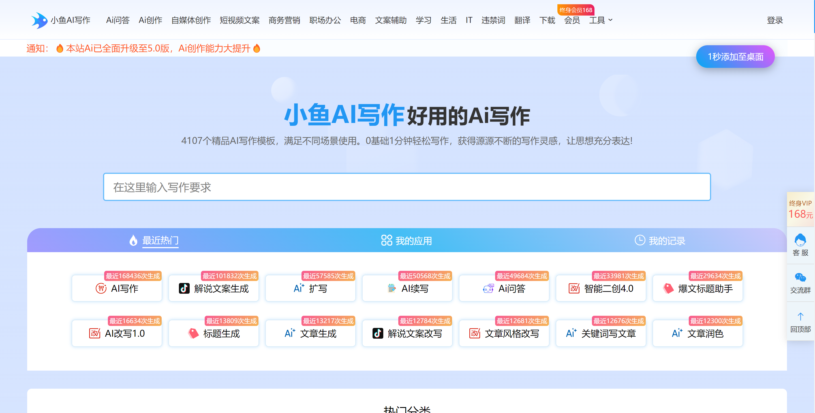The height and width of the screenshot is (413, 815).
Task: Select the 电商 navigation item
Action: (358, 20)
